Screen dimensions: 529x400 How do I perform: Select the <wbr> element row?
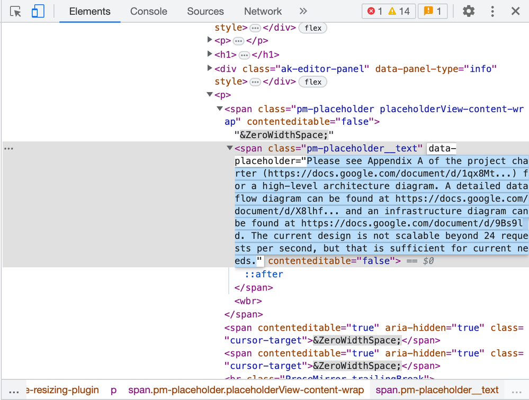pos(248,301)
